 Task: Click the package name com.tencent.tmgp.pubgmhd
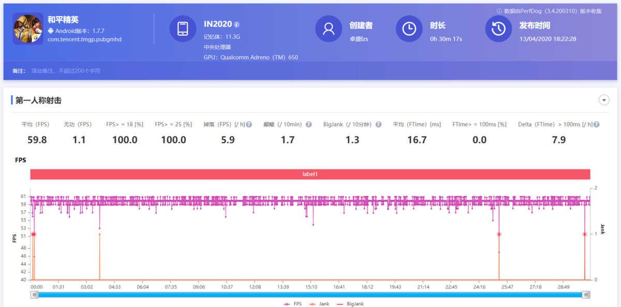(85, 39)
